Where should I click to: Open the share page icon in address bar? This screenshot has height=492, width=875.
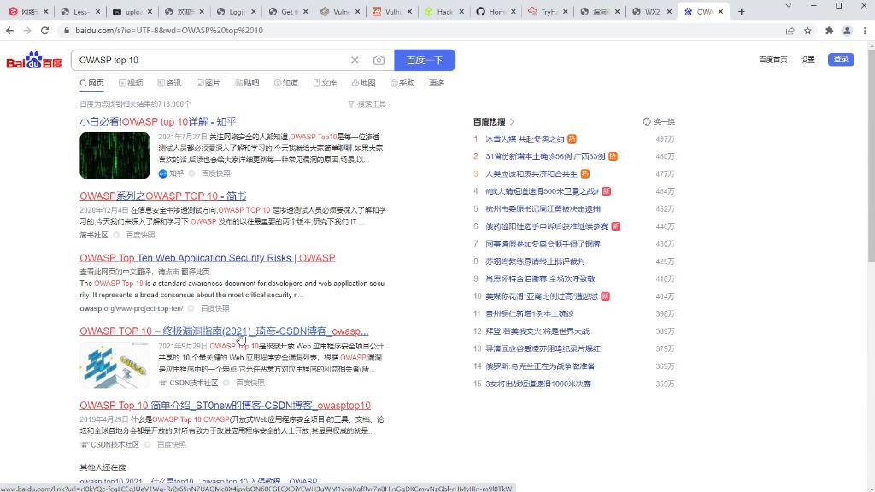point(790,31)
